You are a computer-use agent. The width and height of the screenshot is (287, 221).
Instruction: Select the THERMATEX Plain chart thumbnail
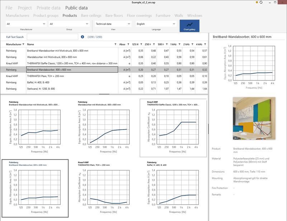pos(103,188)
